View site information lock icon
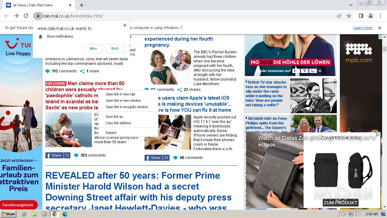Viewport: 387px width, 218px height. 37,16
